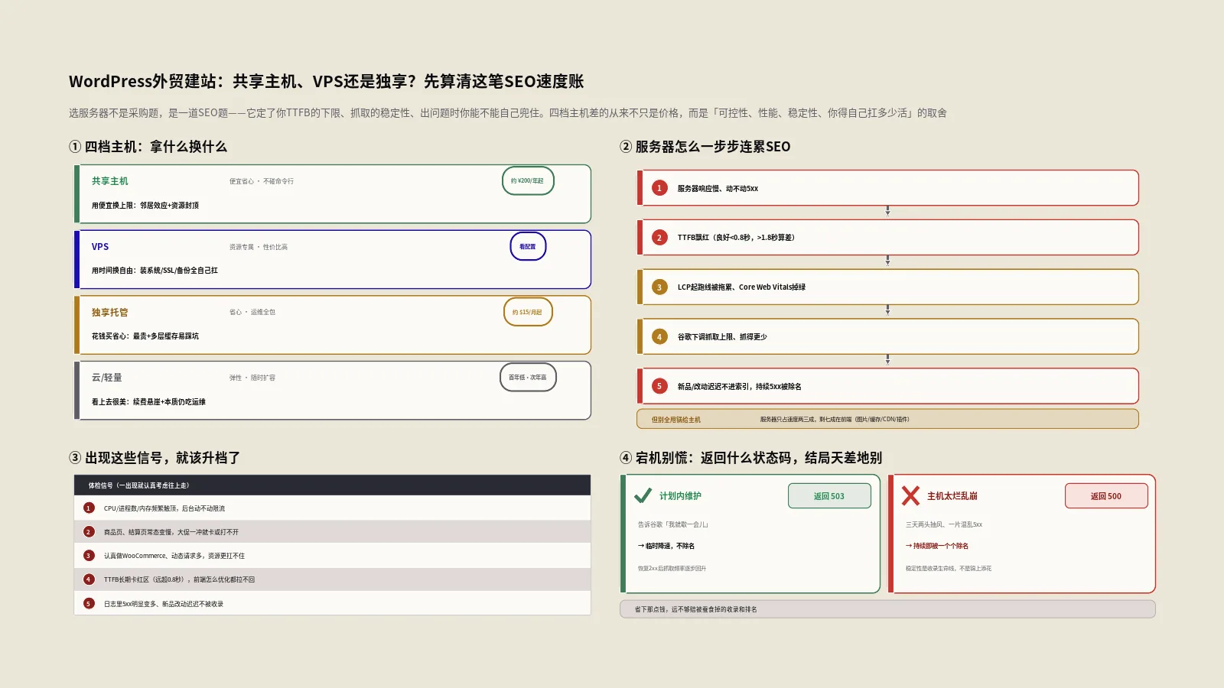Click the 返回 503 status badge

click(x=829, y=496)
